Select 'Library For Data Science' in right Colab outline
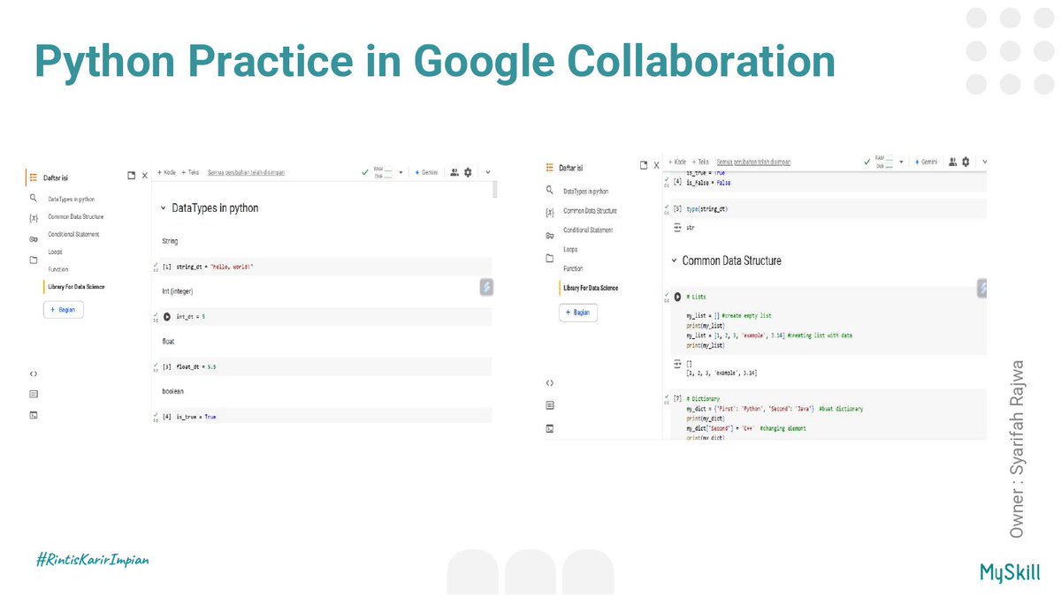The image size is (1061, 596). click(x=591, y=288)
